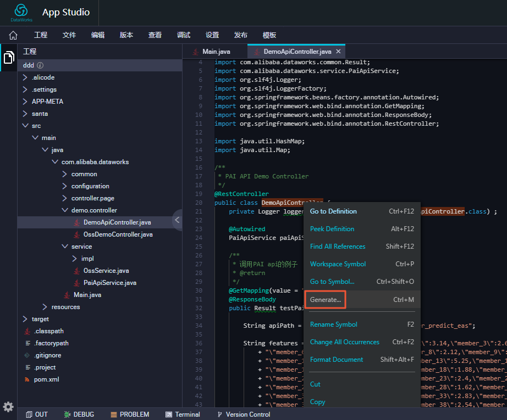
Task: Click Java icon of OssService.java
Action: [x=76, y=271]
